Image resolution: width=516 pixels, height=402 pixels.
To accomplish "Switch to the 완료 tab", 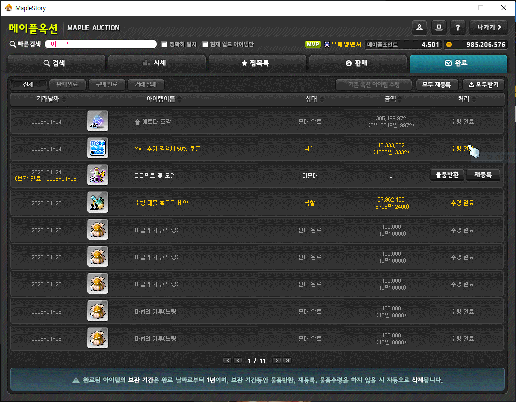I will [458, 63].
